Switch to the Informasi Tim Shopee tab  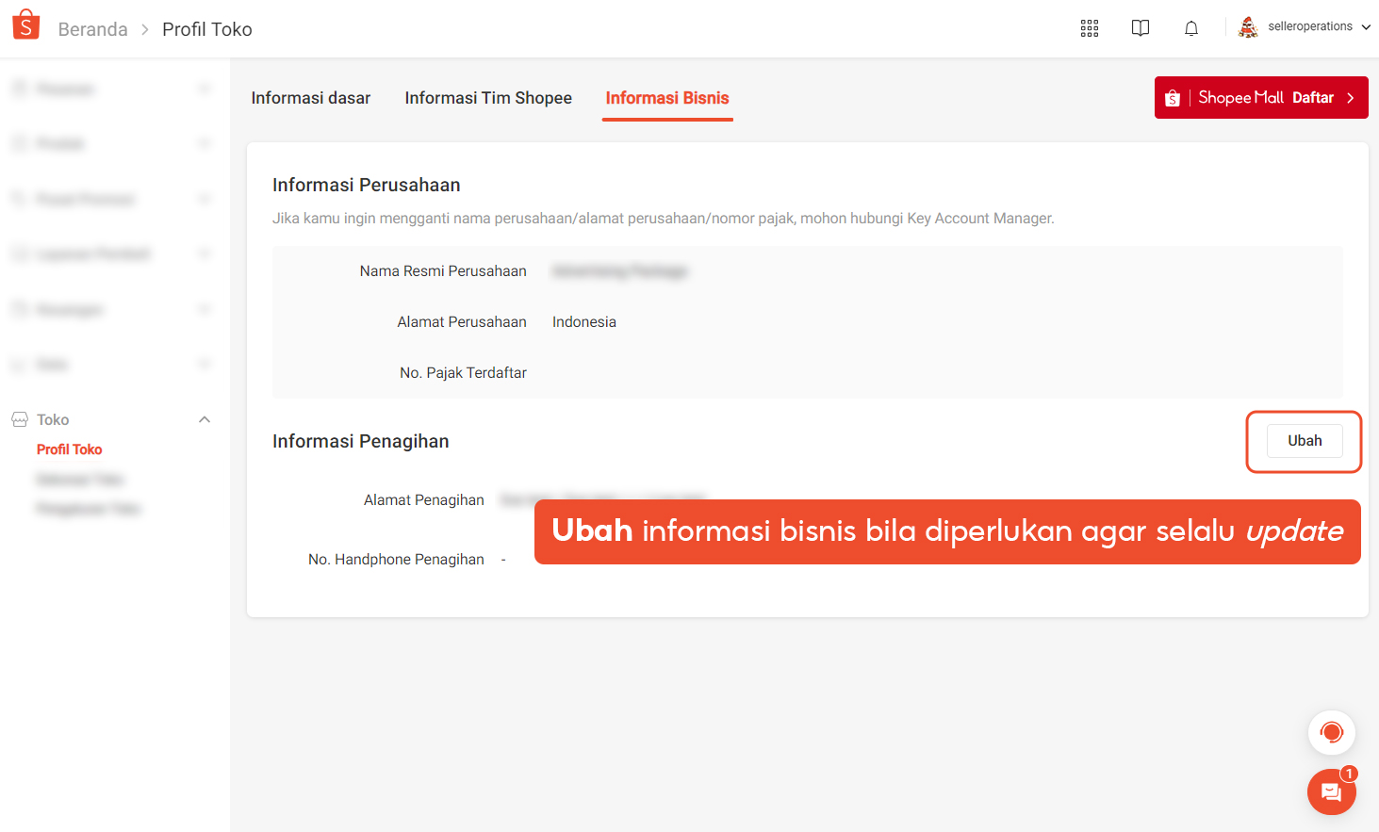(x=488, y=98)
